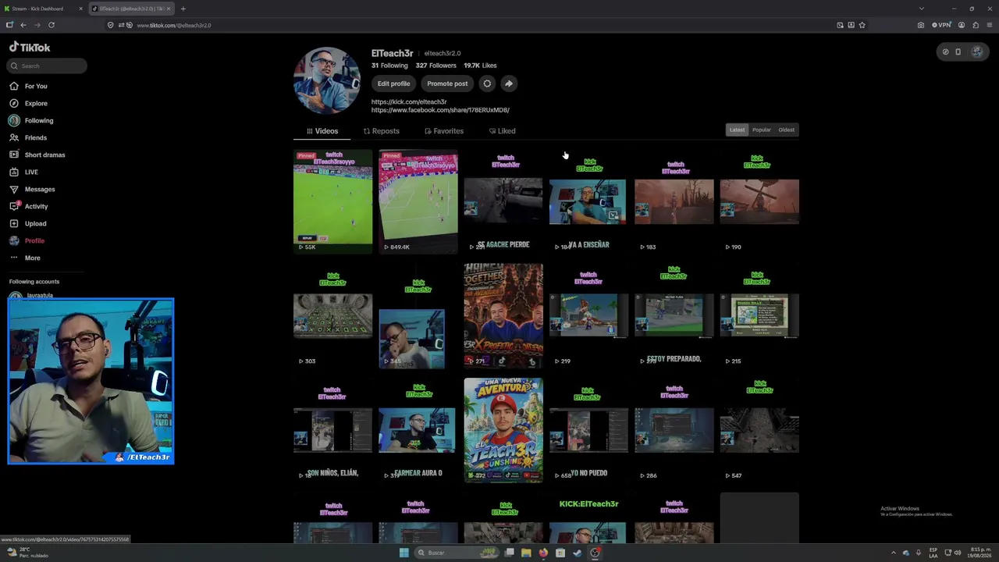
Task: Click the taskbar Buscar search box
Action: tap(457, 553)
